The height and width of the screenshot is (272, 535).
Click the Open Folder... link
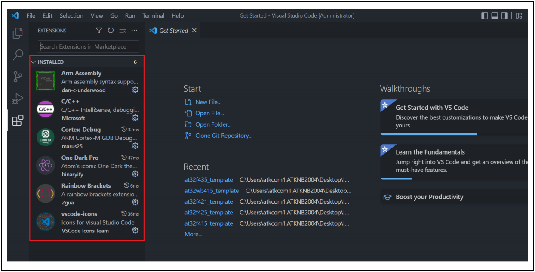pyautogui.click(x=213, y=124)
